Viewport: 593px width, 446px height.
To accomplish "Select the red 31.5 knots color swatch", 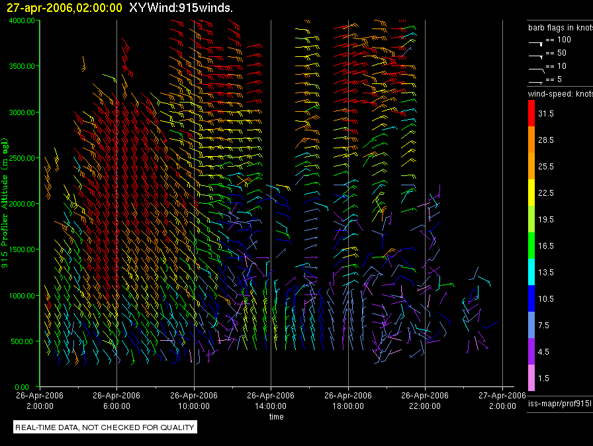I will pos(531,114).
